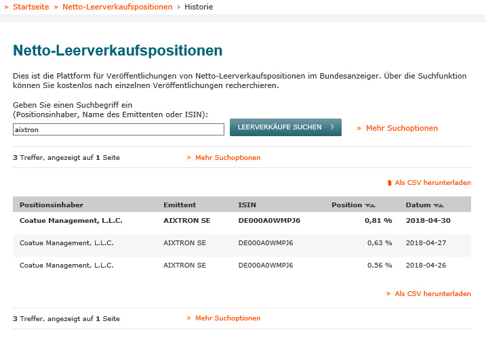Click ISIN DE000A0WMPJ6 in the 2018-04-27 row
Image resolution: width=486 pixels, height=359 pixels.
point(266,243)
